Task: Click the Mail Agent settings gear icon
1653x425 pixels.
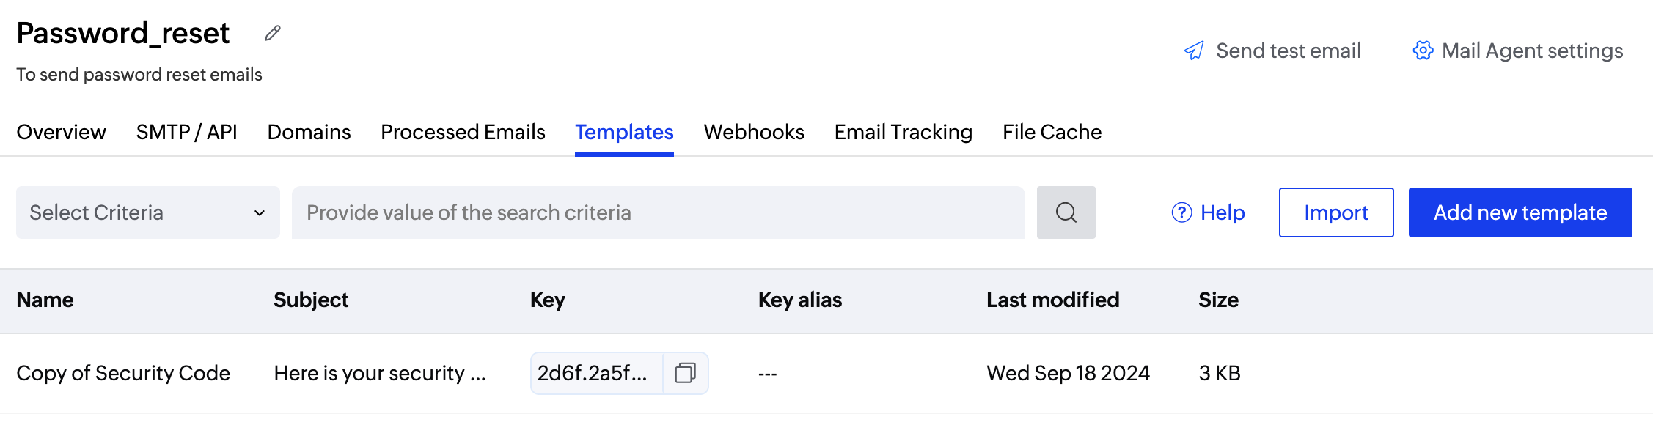Action: pos(1423,51)
